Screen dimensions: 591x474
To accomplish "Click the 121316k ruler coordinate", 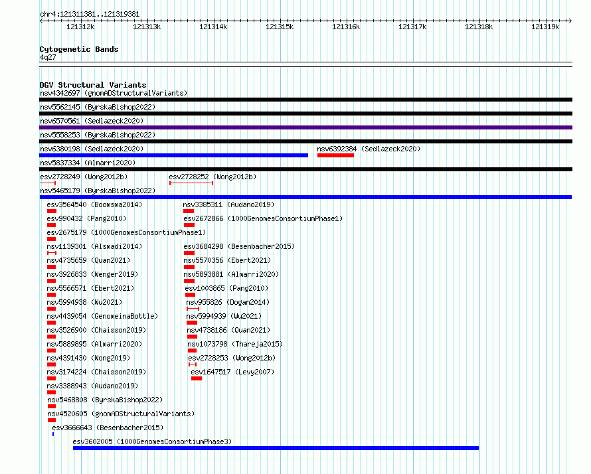I will click(346, 27).
